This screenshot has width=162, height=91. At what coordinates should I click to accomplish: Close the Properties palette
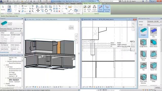[x=22, y=18]
